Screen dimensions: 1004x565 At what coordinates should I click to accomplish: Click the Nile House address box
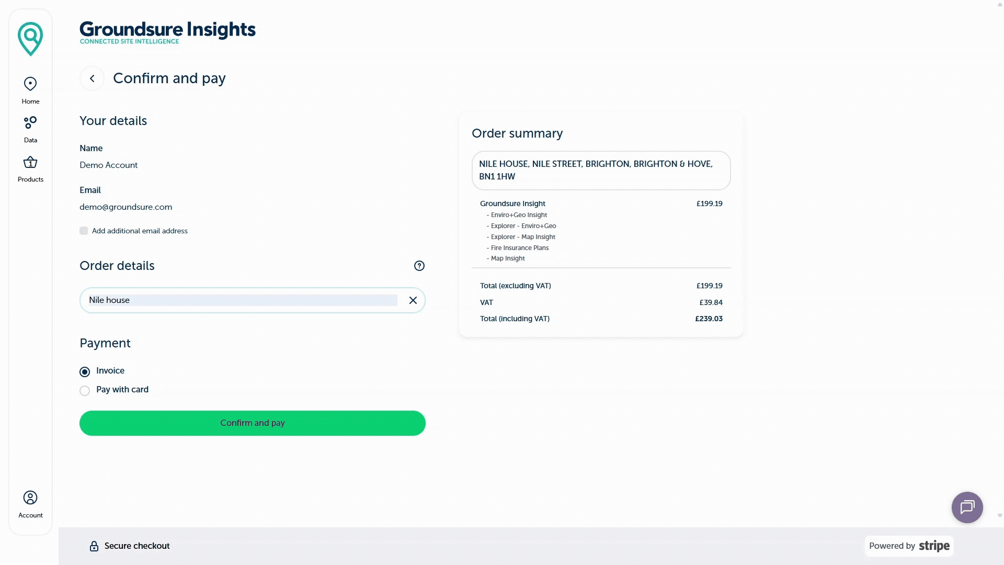pyautogui.click(x=601, y=171)
